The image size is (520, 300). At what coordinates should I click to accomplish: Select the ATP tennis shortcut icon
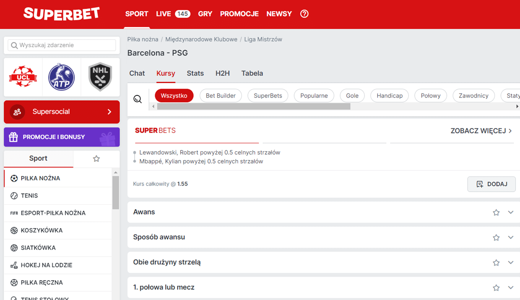[x=62, y=77]
